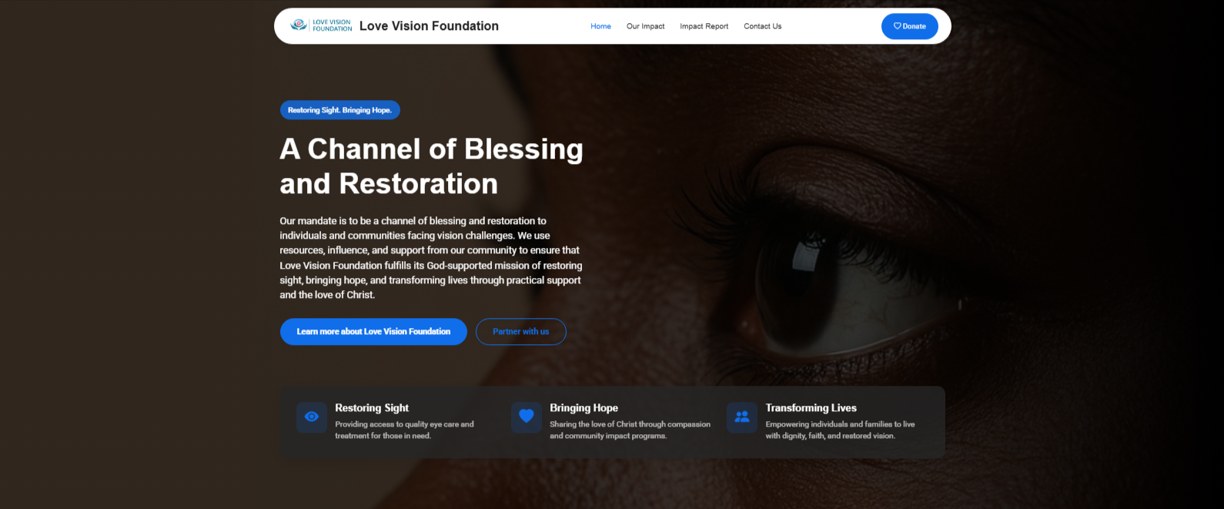Click the mandate description paragraph
This screenshot has height=509, width=1224.
click(x=431, y=258)
